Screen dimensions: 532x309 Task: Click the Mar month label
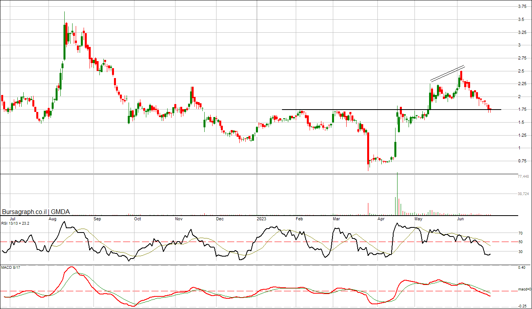pos(336,218)
